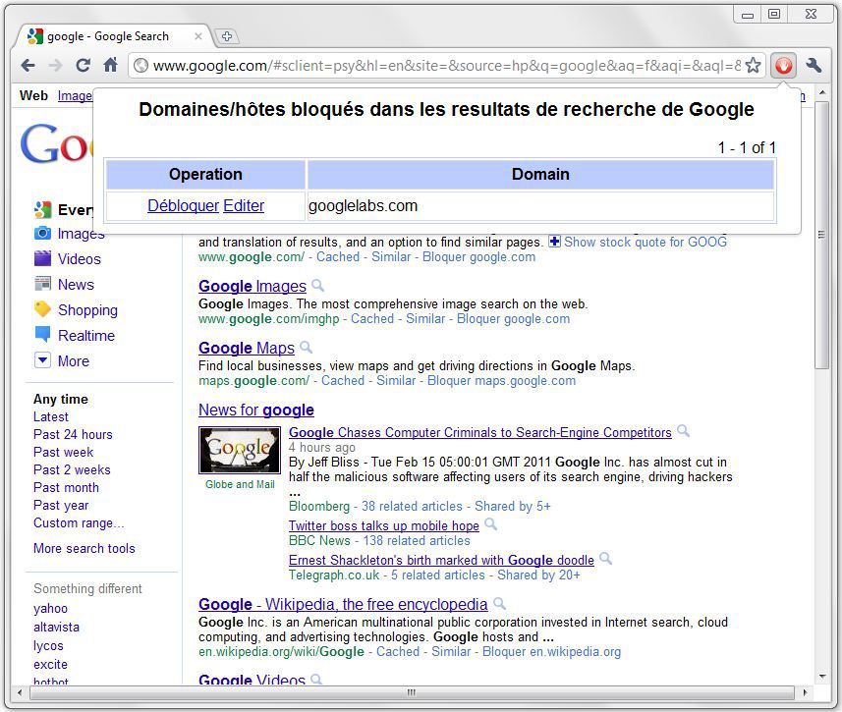
Task: Open More search tools
Action: 84,548
